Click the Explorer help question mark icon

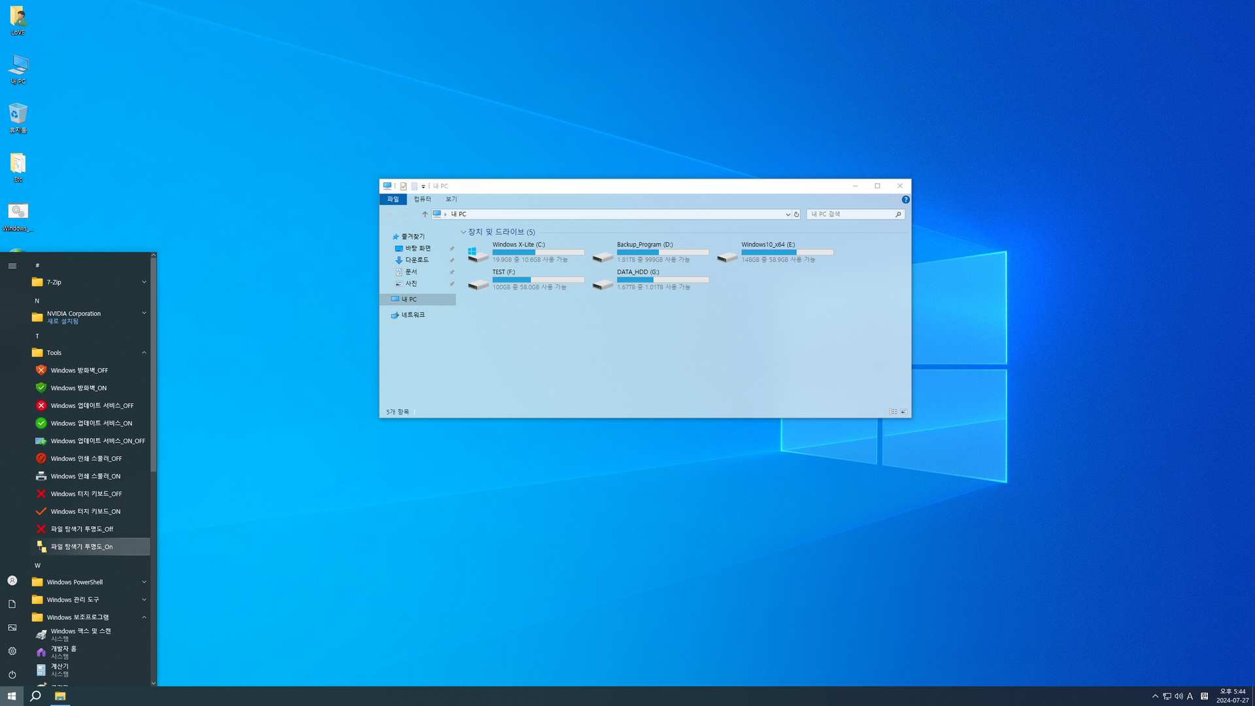click(905, 199)
